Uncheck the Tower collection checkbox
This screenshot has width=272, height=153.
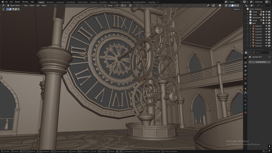pyautogui.click(x=264, y=12)
